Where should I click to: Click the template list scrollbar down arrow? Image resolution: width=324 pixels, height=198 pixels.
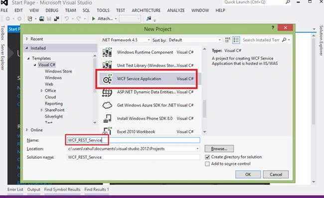204,132
